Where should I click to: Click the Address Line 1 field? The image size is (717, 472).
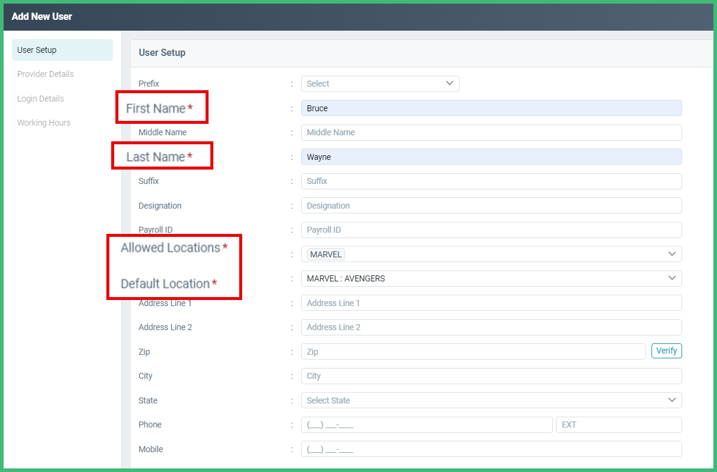pos(491,302)
